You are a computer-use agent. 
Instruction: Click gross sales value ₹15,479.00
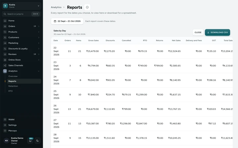[93, 51]
